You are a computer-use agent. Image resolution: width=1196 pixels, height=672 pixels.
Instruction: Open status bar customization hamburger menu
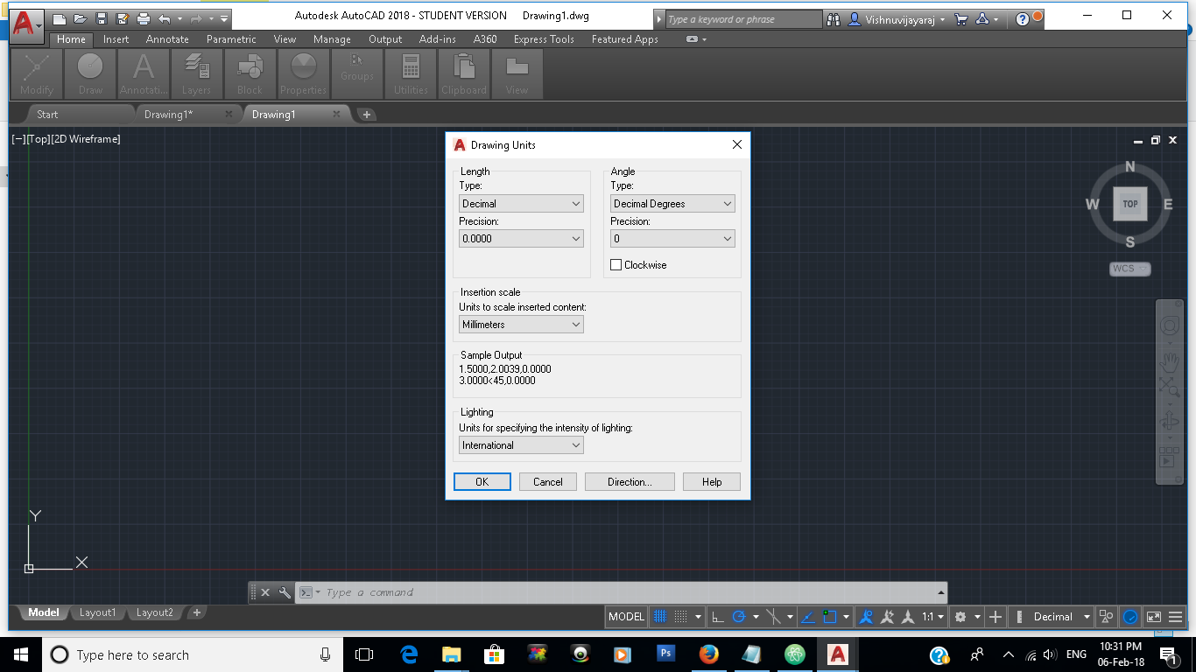point(1176,617)
